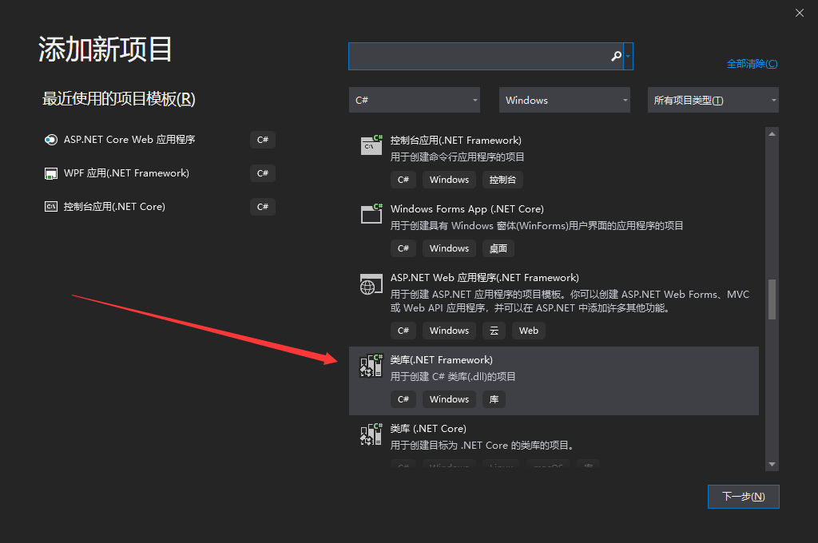818x543 pixels.
Task: Click the Windows Forms App template icon
Action: click(371, 214)
